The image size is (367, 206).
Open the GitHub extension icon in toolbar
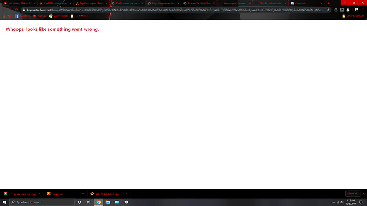(x=336, y=10)
